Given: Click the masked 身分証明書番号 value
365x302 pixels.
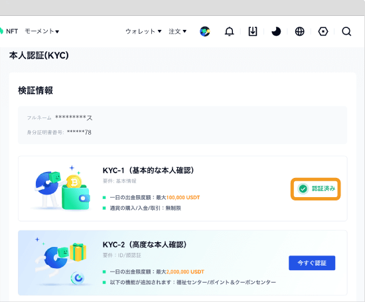Looking at the screenshot, I should point(79,132).
